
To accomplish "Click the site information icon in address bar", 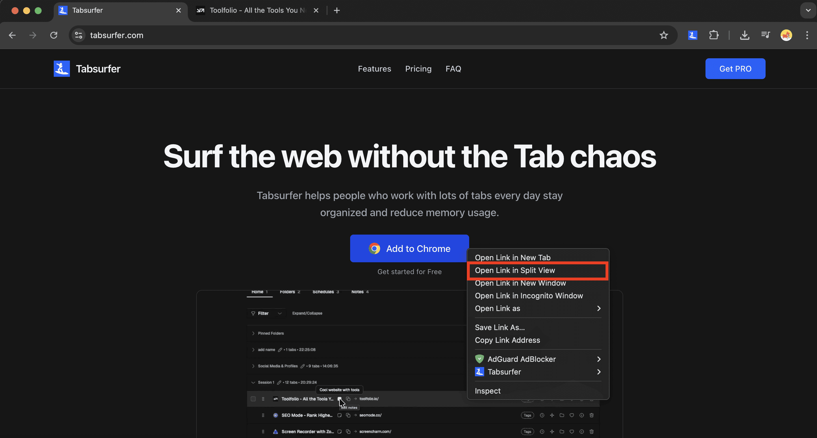I will [x=78, y=35].
